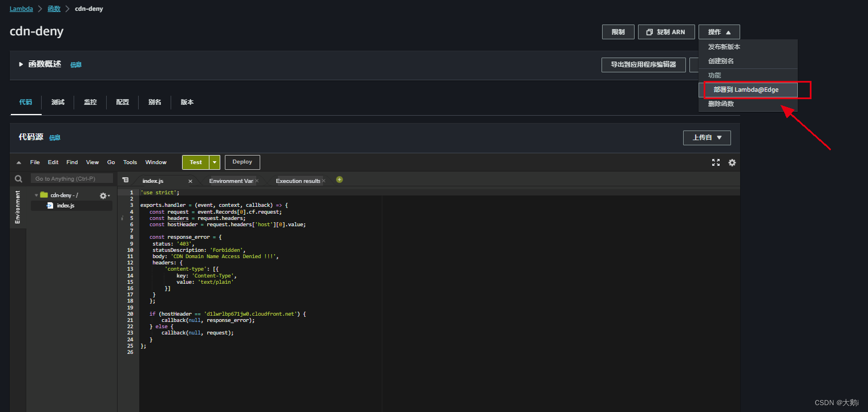Close the index.js tab
Screen dimensions: 868x412
[x=190, y=181]
